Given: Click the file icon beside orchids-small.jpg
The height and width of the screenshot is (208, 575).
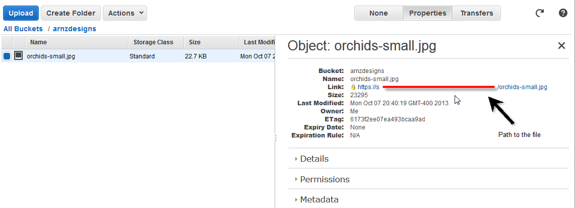Looking at the screenshot, I should point(18,56).
